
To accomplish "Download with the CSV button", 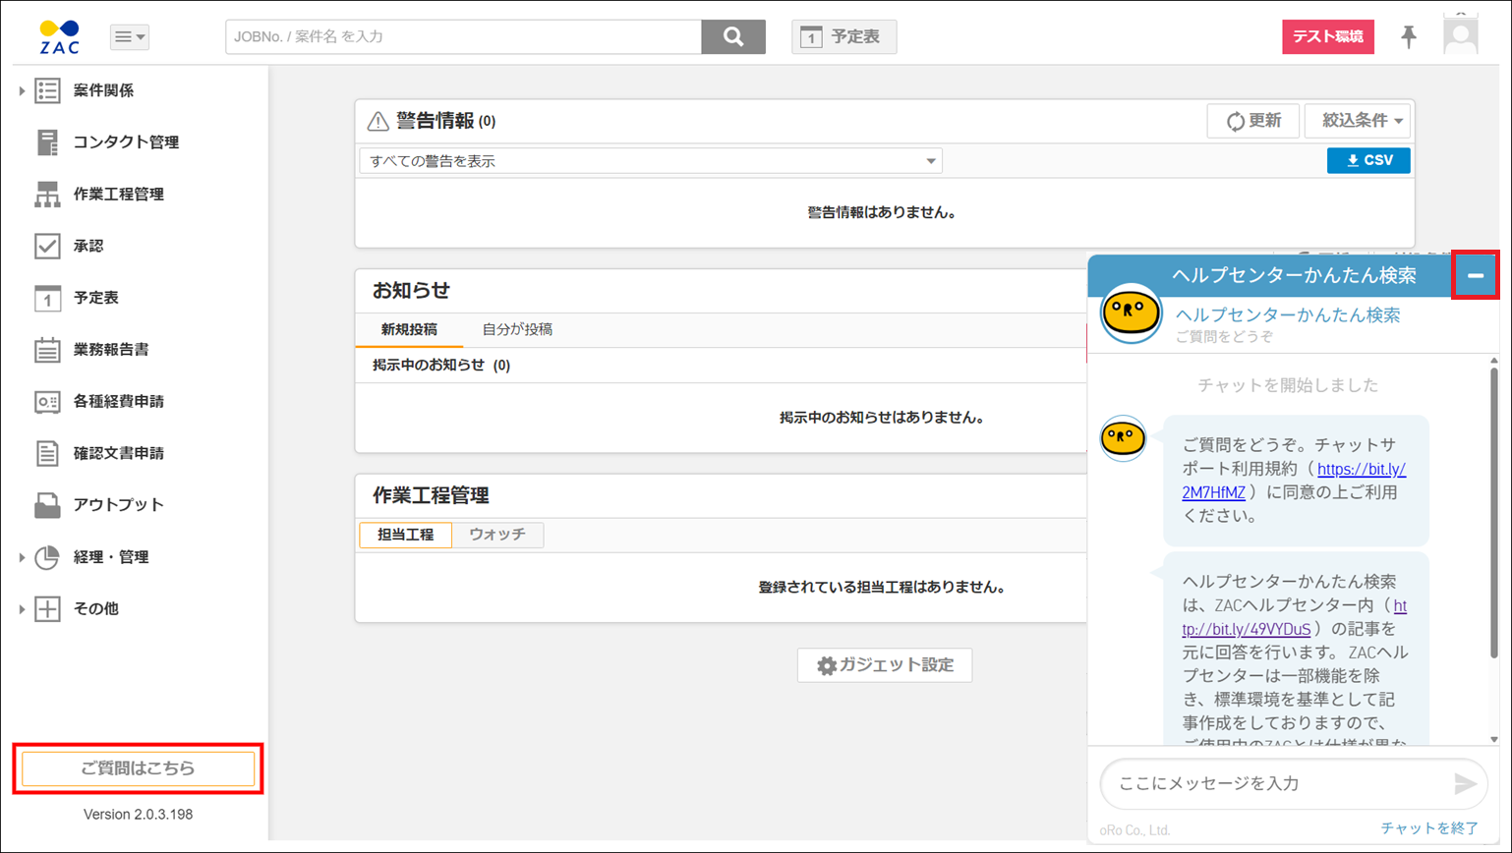I will click(x=1368, y=160).
